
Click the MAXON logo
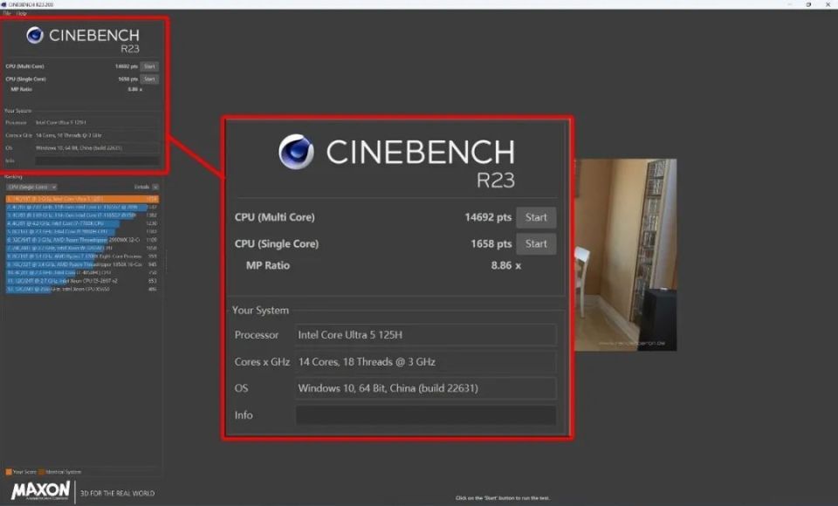pyautogui.click(x=41, y=490)
